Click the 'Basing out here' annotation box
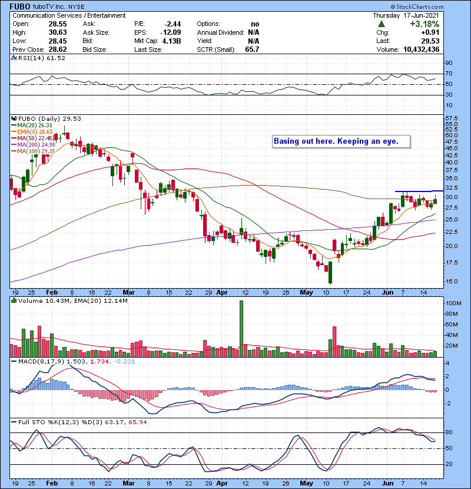 (341, 141)
